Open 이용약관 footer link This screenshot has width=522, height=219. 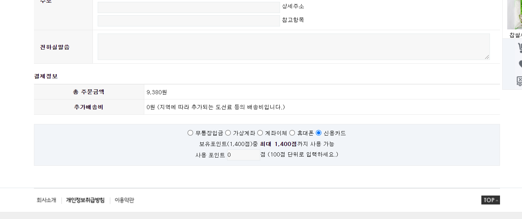click(124, 200)
